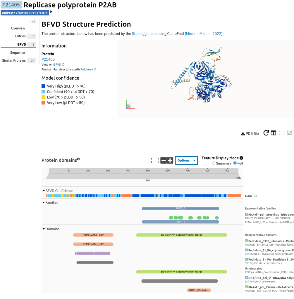This screenshot has width=294, height=299.
Task: Collapse the Domains section
Action: tap(44, 229)
